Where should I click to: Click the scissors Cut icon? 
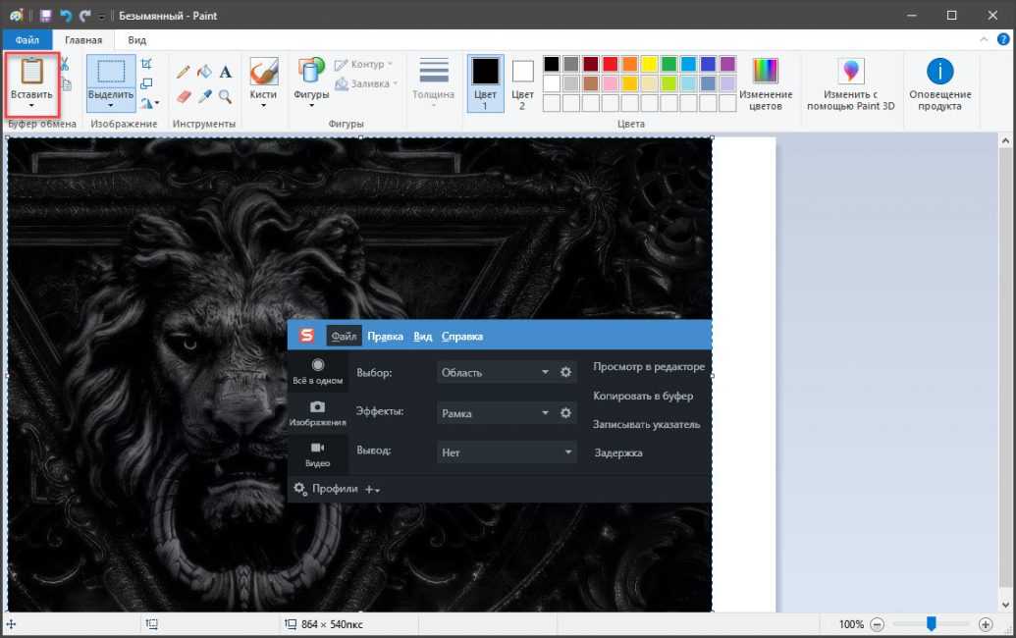[65, 64]
